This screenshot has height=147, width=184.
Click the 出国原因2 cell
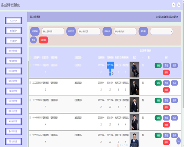[78, 83]
